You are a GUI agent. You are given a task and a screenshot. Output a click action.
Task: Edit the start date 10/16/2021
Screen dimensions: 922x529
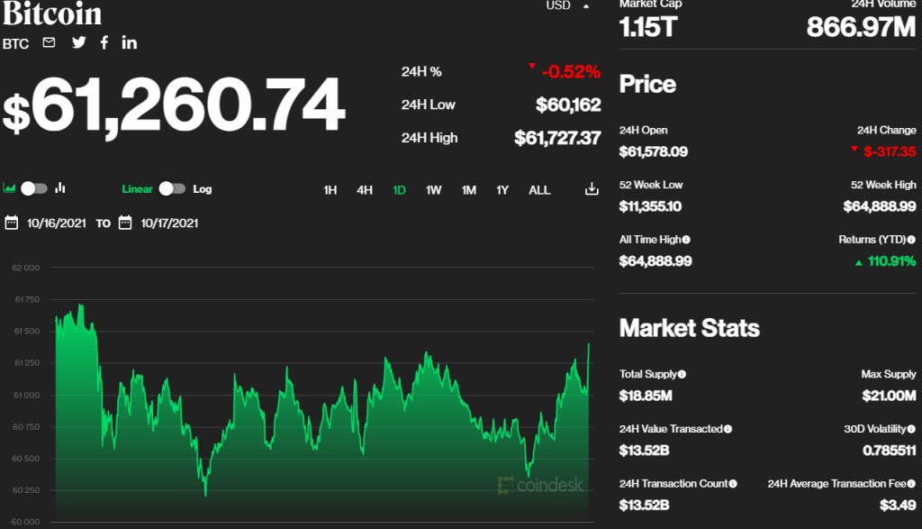tap(57, 223)
